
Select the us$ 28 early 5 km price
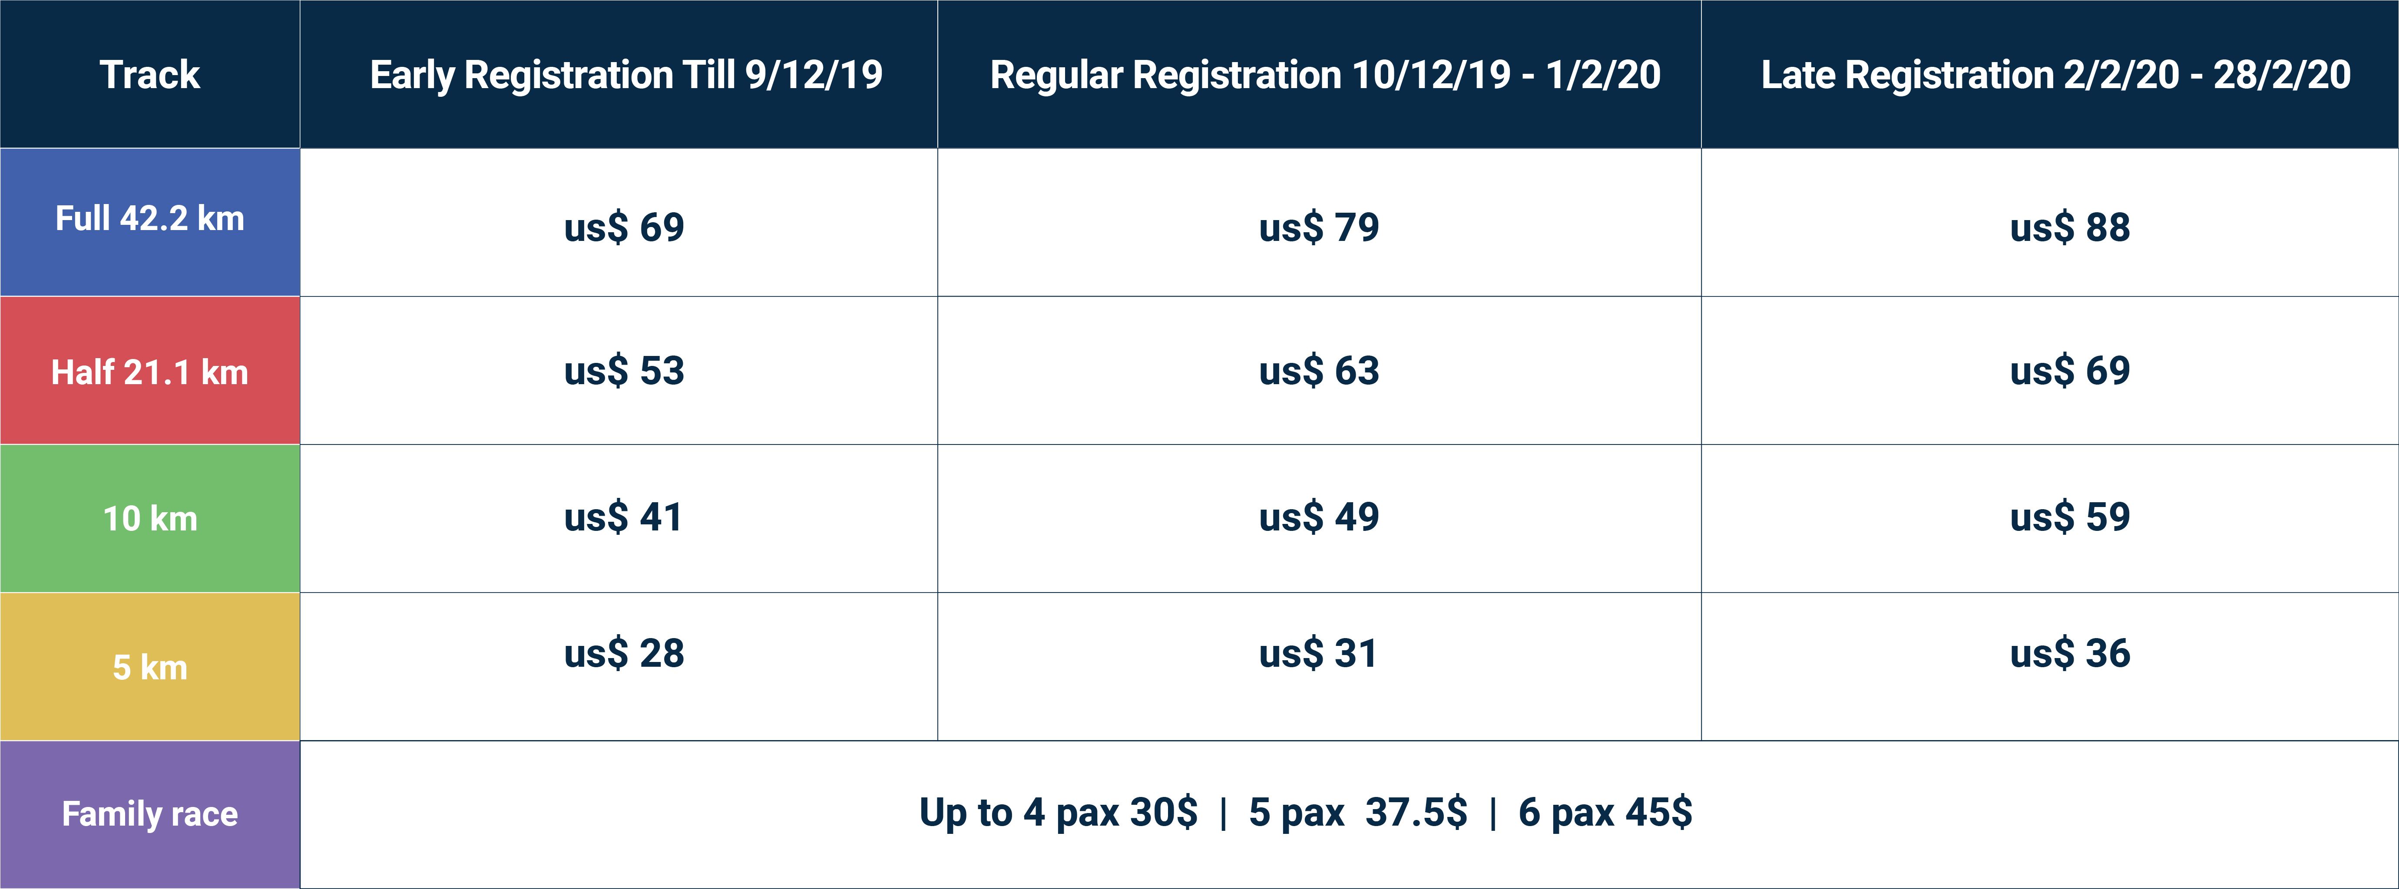click(x=624, y=653)
